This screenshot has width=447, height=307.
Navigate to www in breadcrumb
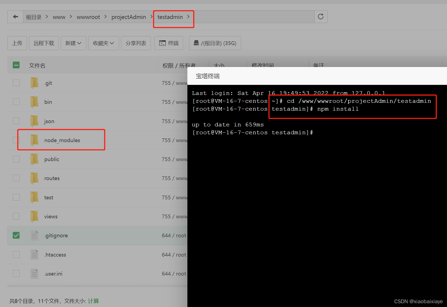[x=59, y=17]
